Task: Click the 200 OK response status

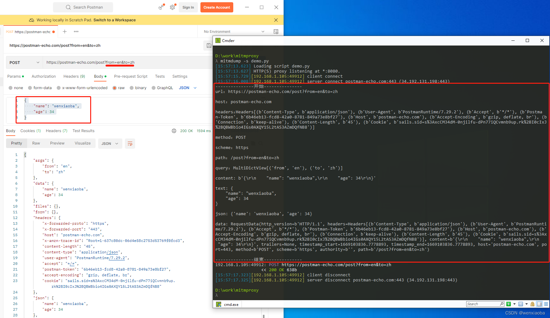Action: tap(186, 131)
